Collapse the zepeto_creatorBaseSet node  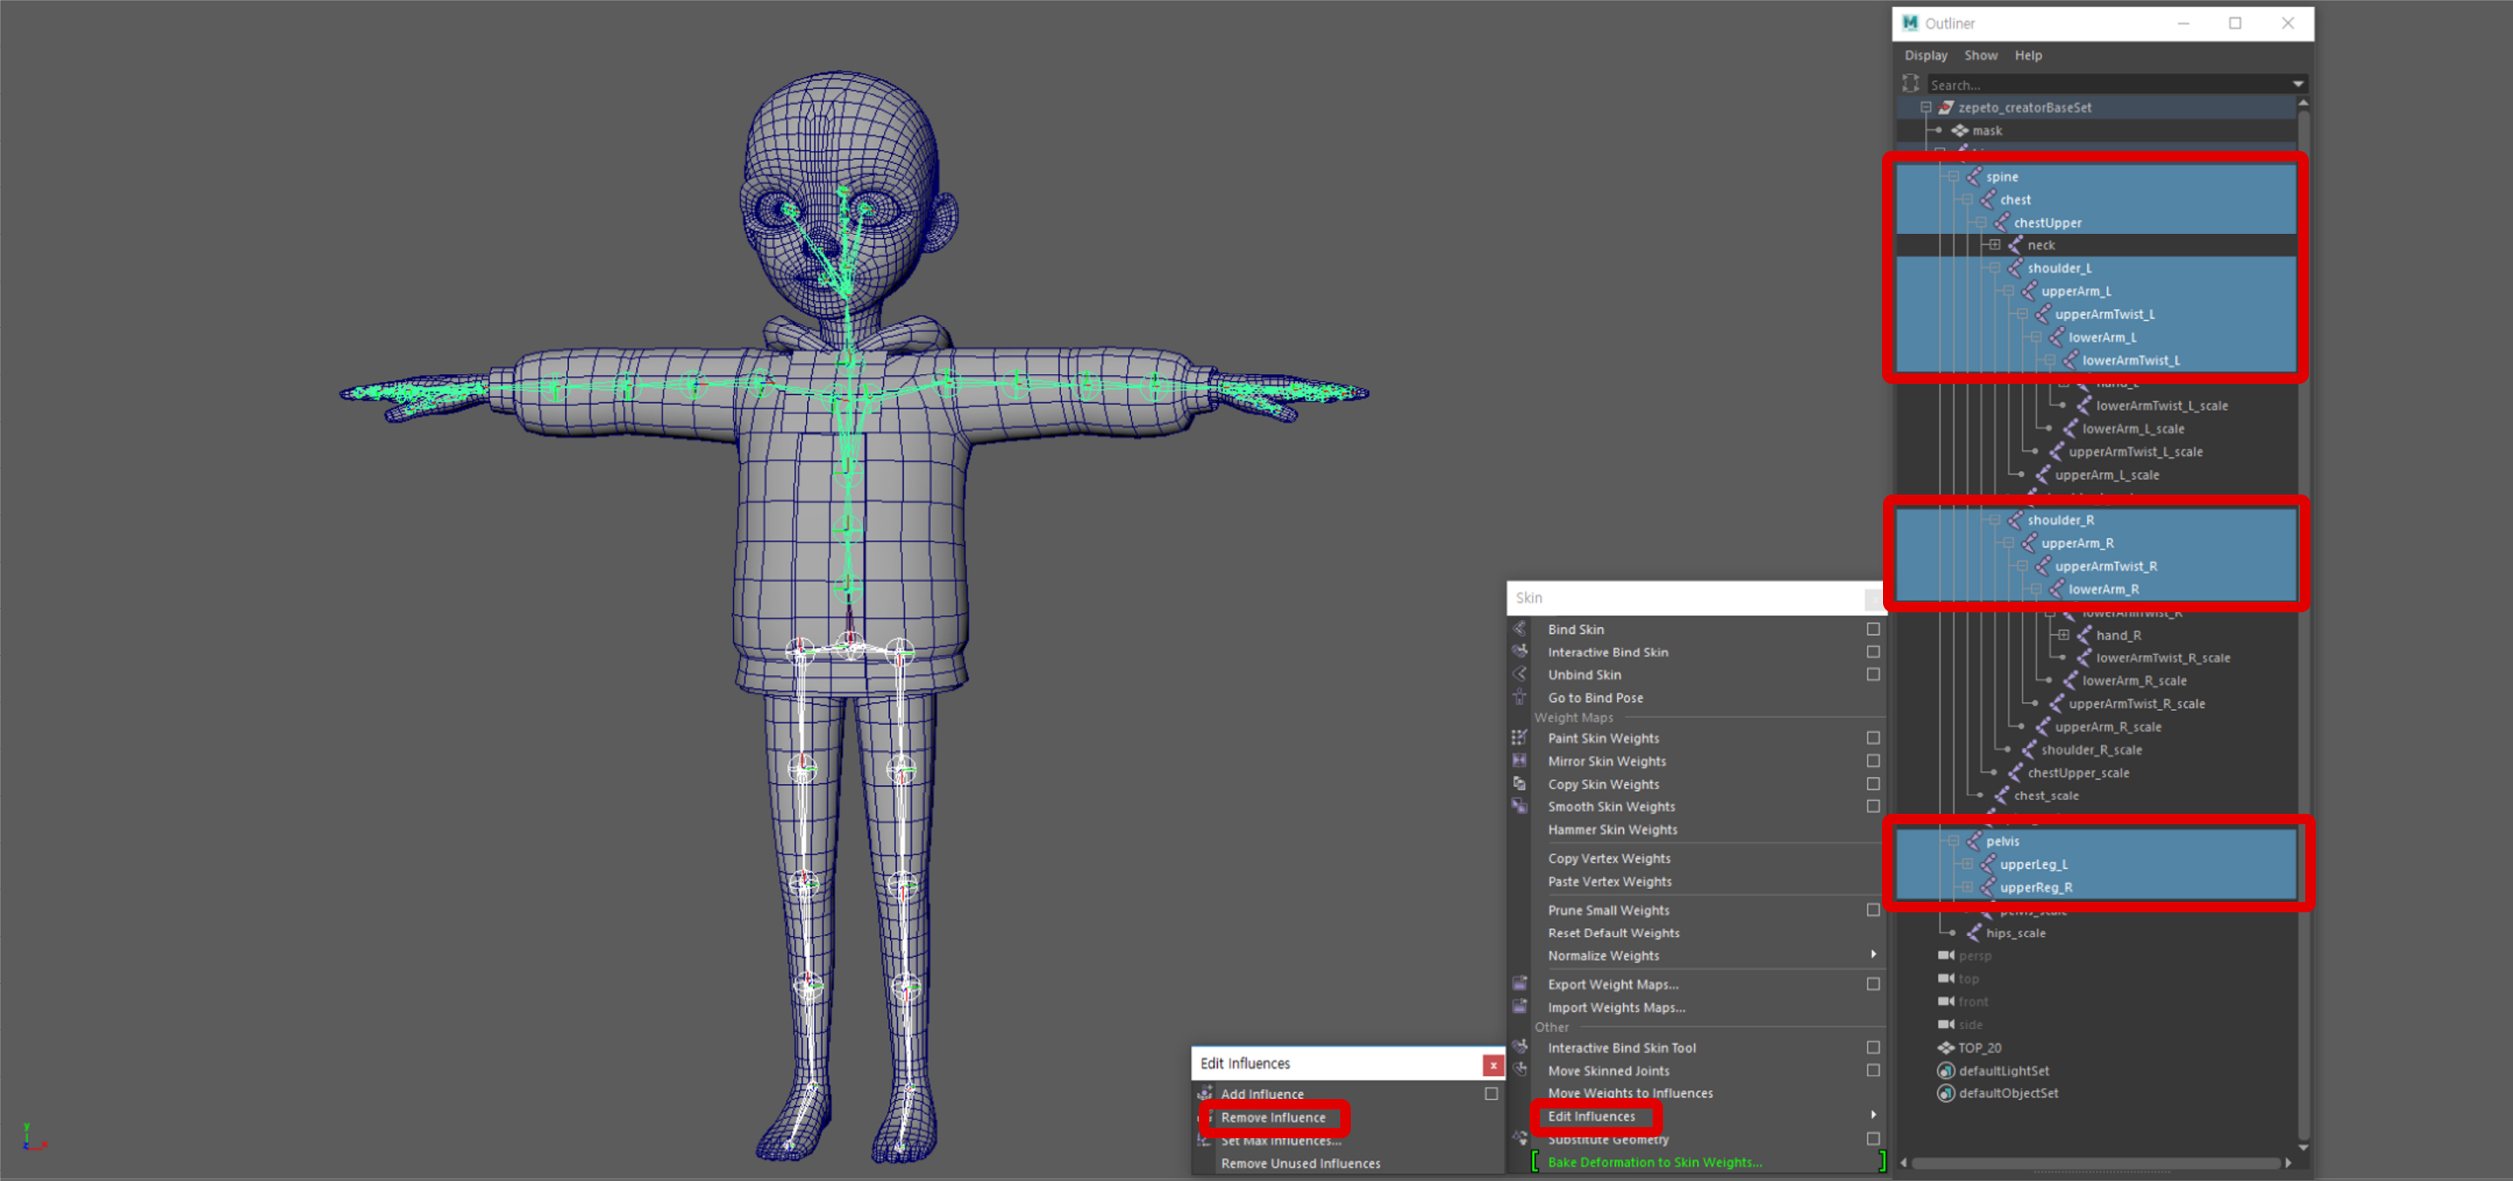tap(1926, 107)
